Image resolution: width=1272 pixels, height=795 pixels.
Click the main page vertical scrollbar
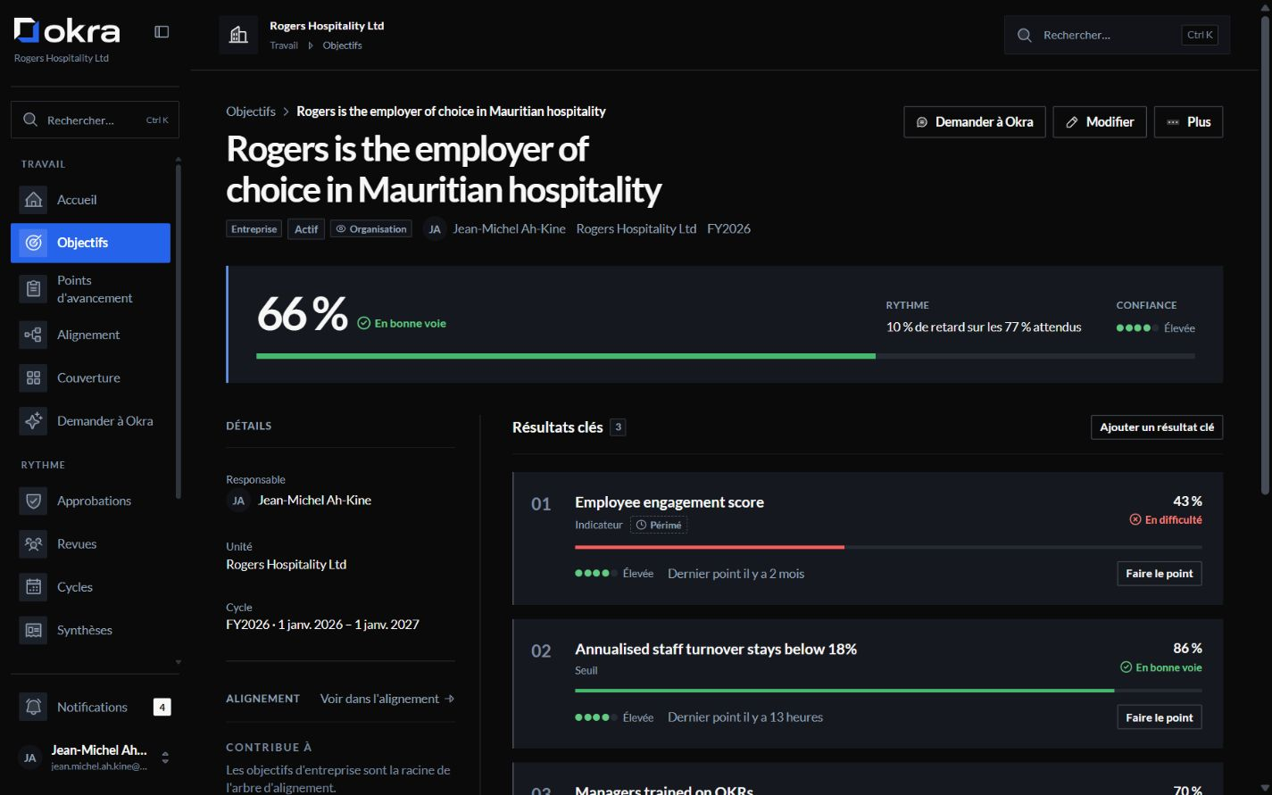tap(1265, 254)
